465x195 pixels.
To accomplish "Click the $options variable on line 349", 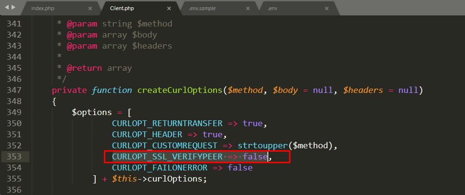I will (x=92, y=113).
